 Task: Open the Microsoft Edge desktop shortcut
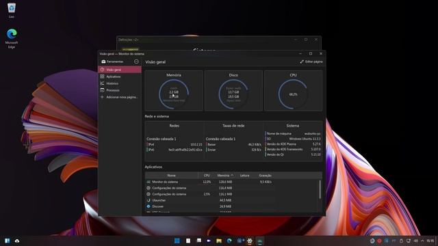coord(12,38)
